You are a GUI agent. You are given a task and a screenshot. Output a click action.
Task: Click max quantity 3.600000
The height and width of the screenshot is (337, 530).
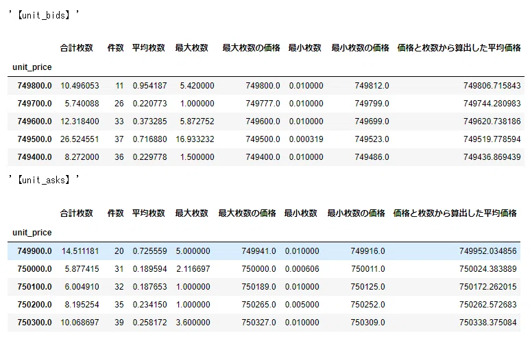click(x=193, y=323)
